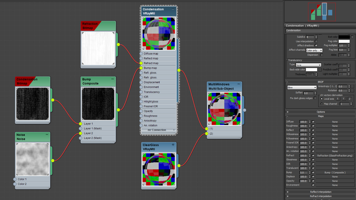Click the Noise Color 1 input socket

tap(15, 179)
